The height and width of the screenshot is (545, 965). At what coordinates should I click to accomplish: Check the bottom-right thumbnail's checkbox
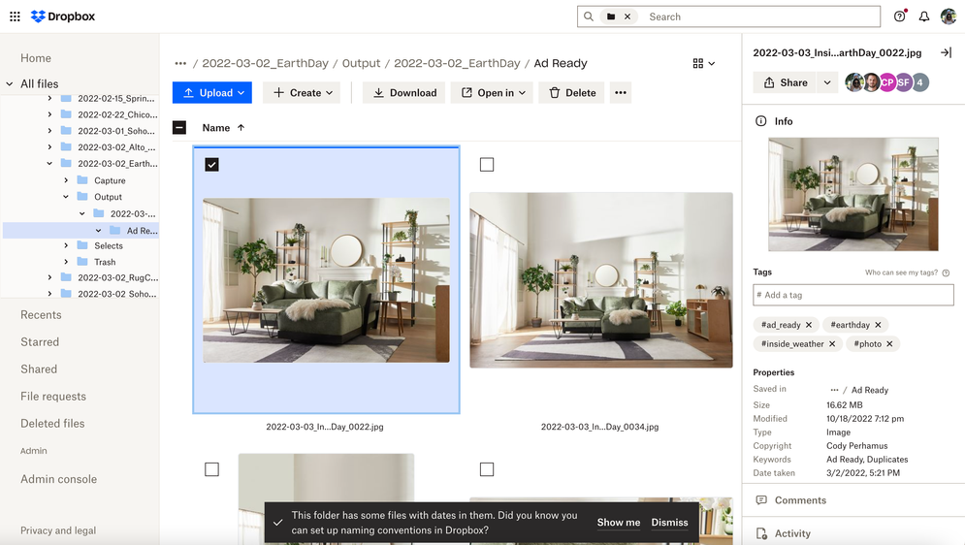487,469
